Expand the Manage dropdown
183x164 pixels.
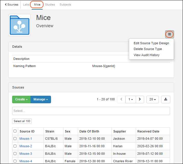click(x=41, y=99)
